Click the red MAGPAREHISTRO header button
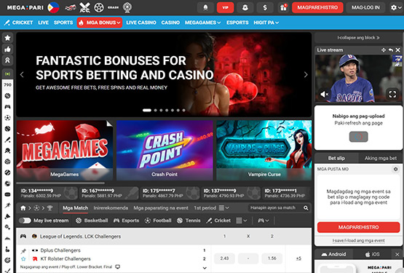Image resolution: width=404 pixels, height=273 pixels. 317,7
